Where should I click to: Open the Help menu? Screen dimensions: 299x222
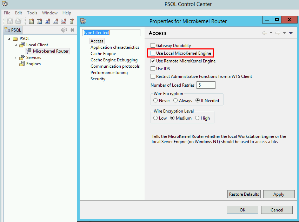click(x=67, y=13)
